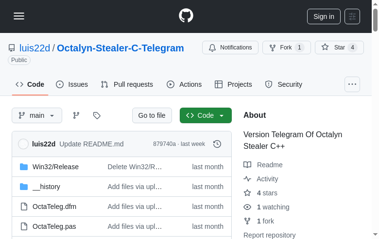379x239 pixels.
Task: Open the Pull requests tab
Action: pos(127,84)
